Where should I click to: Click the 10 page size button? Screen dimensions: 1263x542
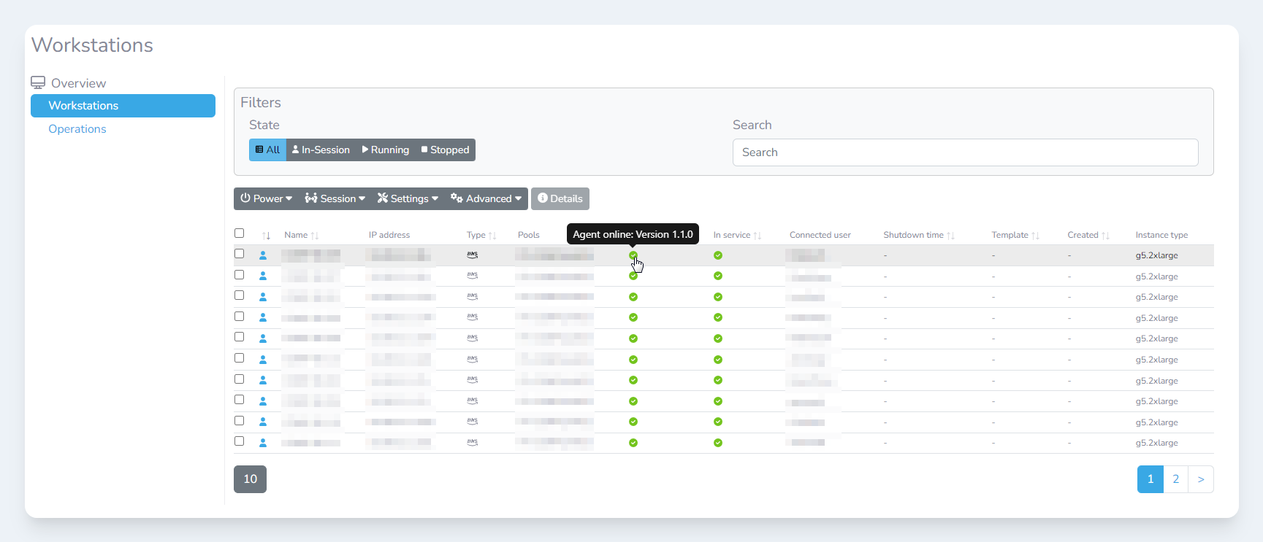[x=250, y=479]
